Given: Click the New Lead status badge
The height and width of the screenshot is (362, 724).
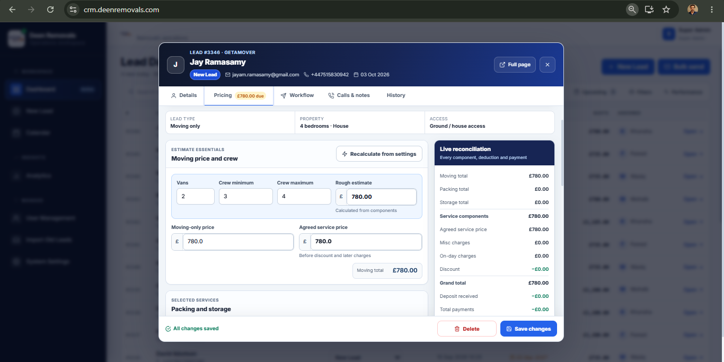Looking at the screenshot, I should pyautogui.click(x=205, y=75).
